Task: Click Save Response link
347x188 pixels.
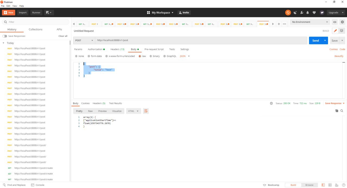Action: coord(333,103)
